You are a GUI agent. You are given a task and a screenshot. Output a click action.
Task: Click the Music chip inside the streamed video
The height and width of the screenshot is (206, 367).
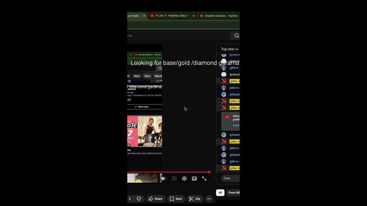[137, 76]
